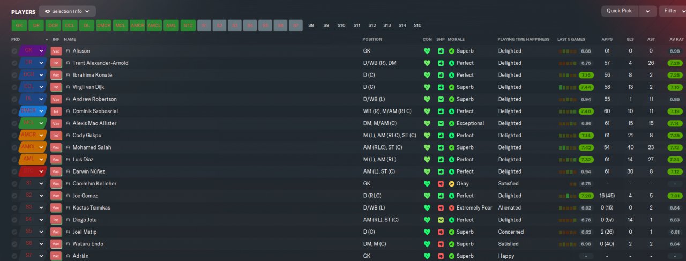Image resolution: width=686 pixels, height=261 pixels.
Task: Sort by APPS column header
Action: point(607,39)
